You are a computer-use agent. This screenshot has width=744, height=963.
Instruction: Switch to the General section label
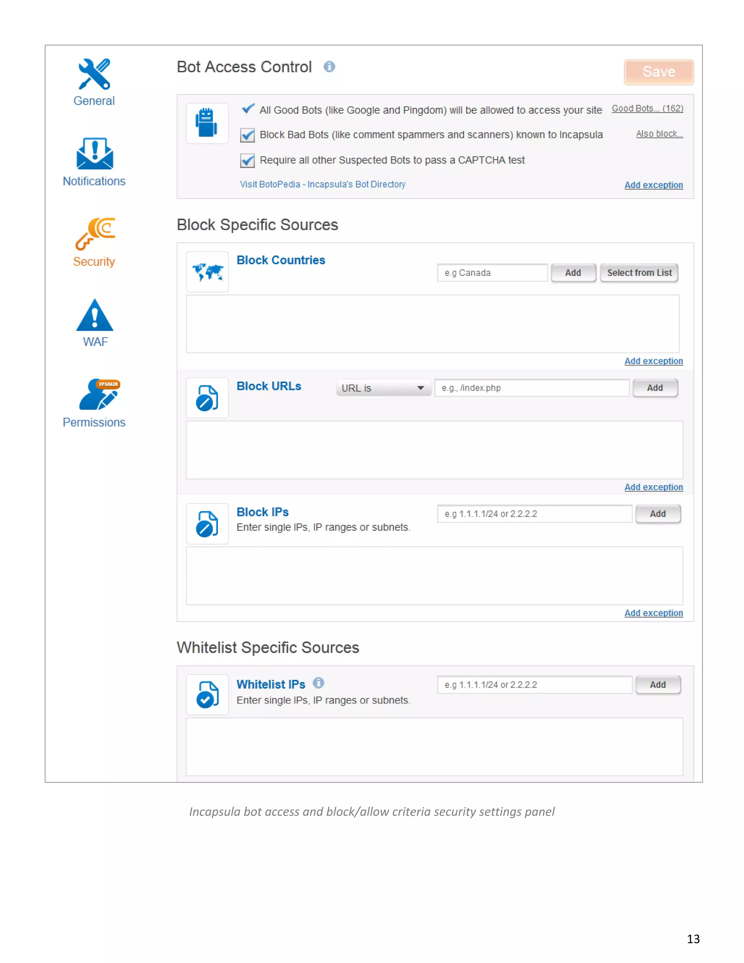click(94, 101)
